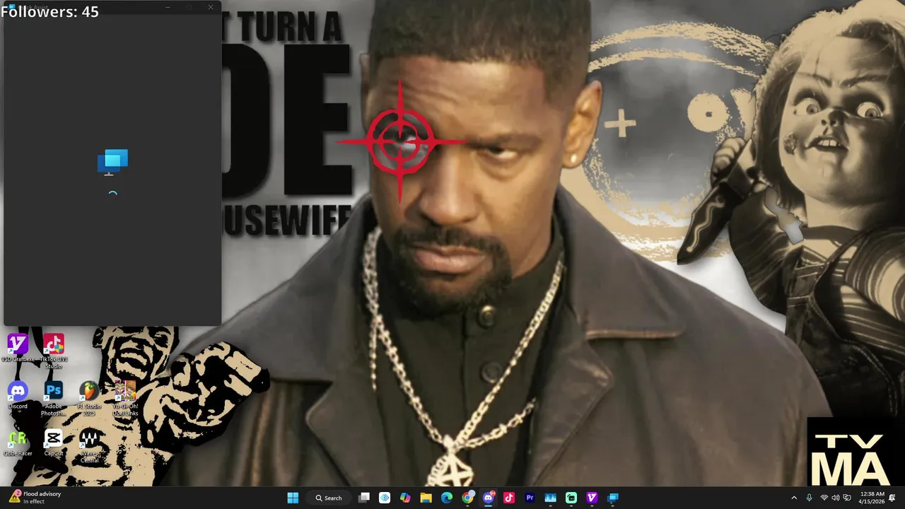This screenshot has width=905, height=509.
Task: Open Task View from the taskbar
Action: [x=364, y=498]
